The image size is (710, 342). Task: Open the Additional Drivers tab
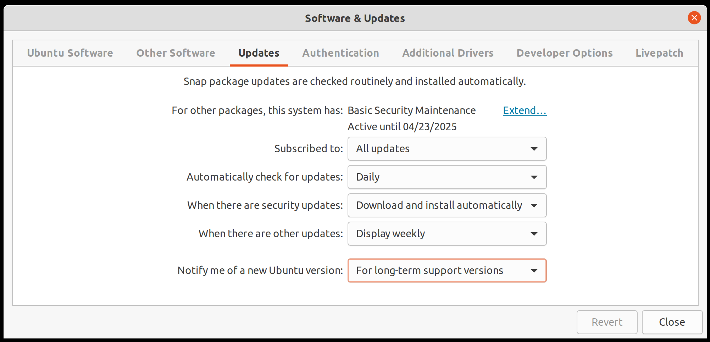tap(448, 53)
